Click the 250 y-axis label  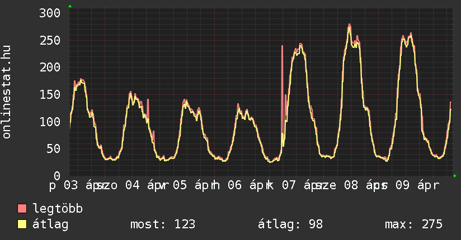[50, 40]
